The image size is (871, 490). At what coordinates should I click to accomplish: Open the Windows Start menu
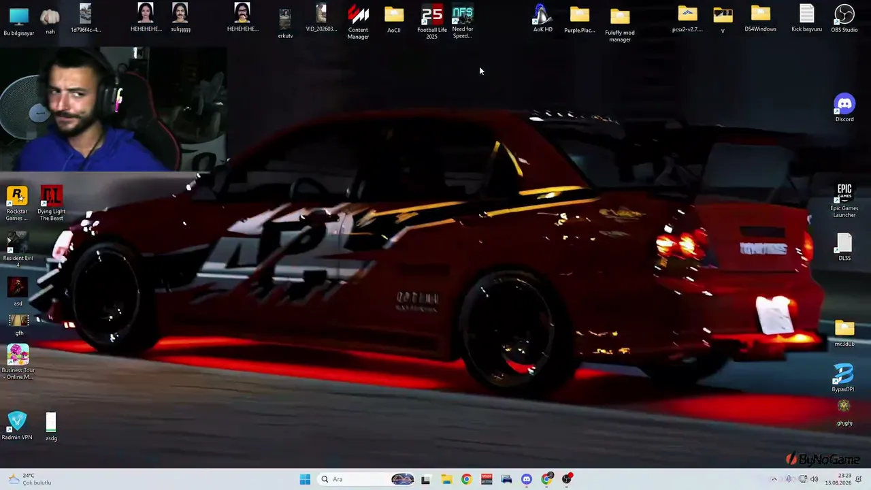(x=305, y=479)
